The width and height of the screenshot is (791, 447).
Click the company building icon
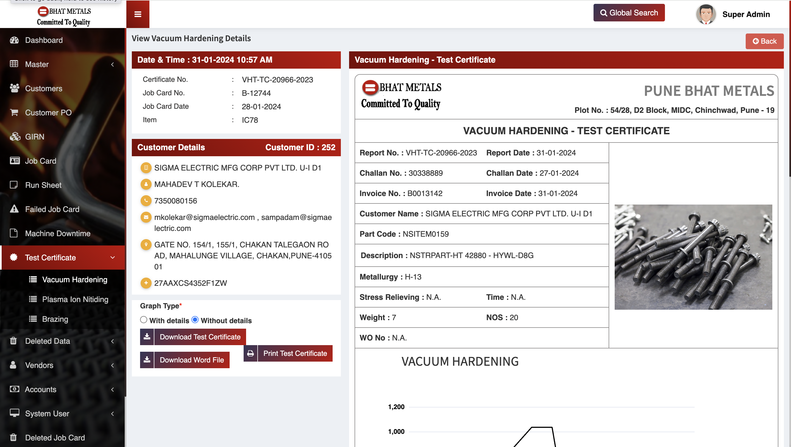click(146, 167)
